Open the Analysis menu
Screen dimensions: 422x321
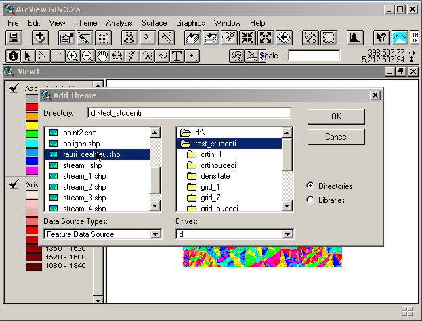click(x=119, y=23)
